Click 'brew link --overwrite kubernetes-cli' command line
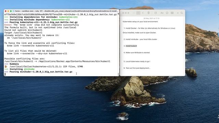Viewport: 219px width, 123px height. click(30, 46)
